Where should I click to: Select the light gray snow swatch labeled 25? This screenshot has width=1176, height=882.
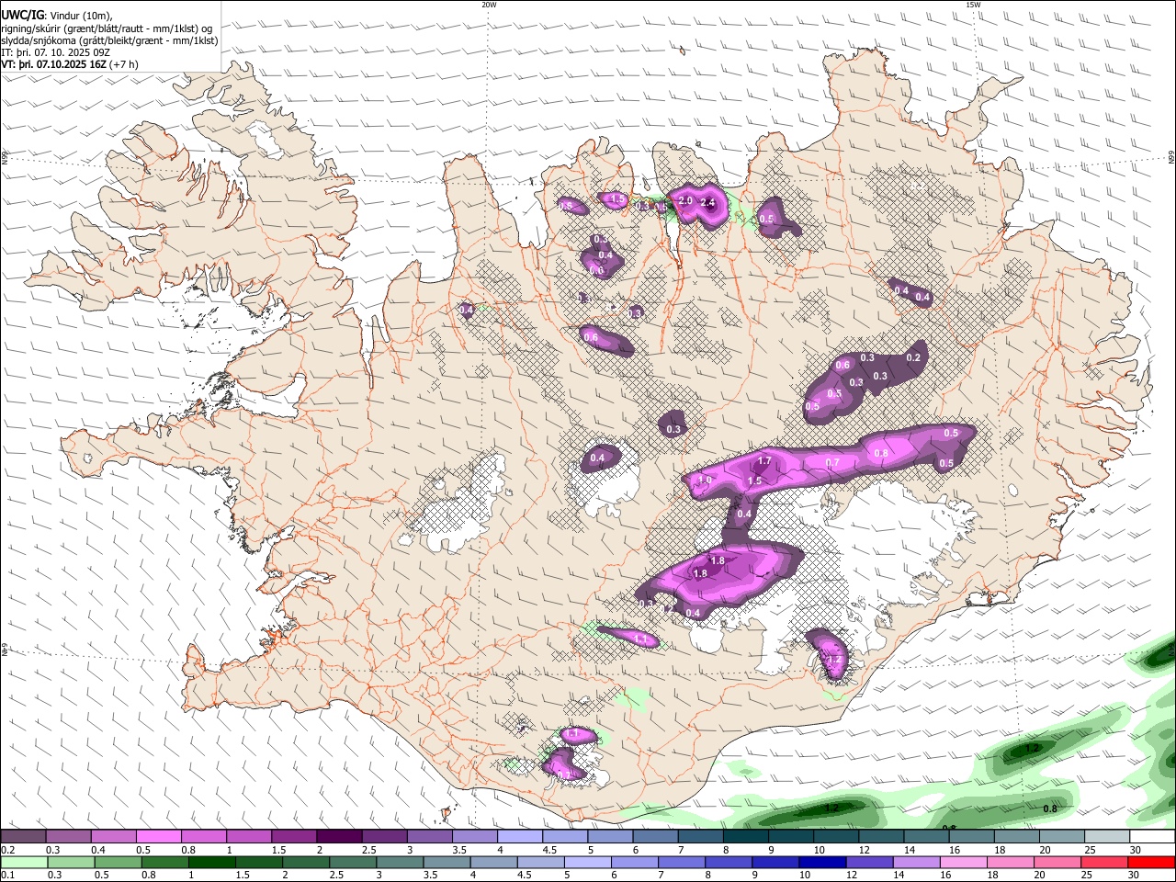pos(1107,836)
